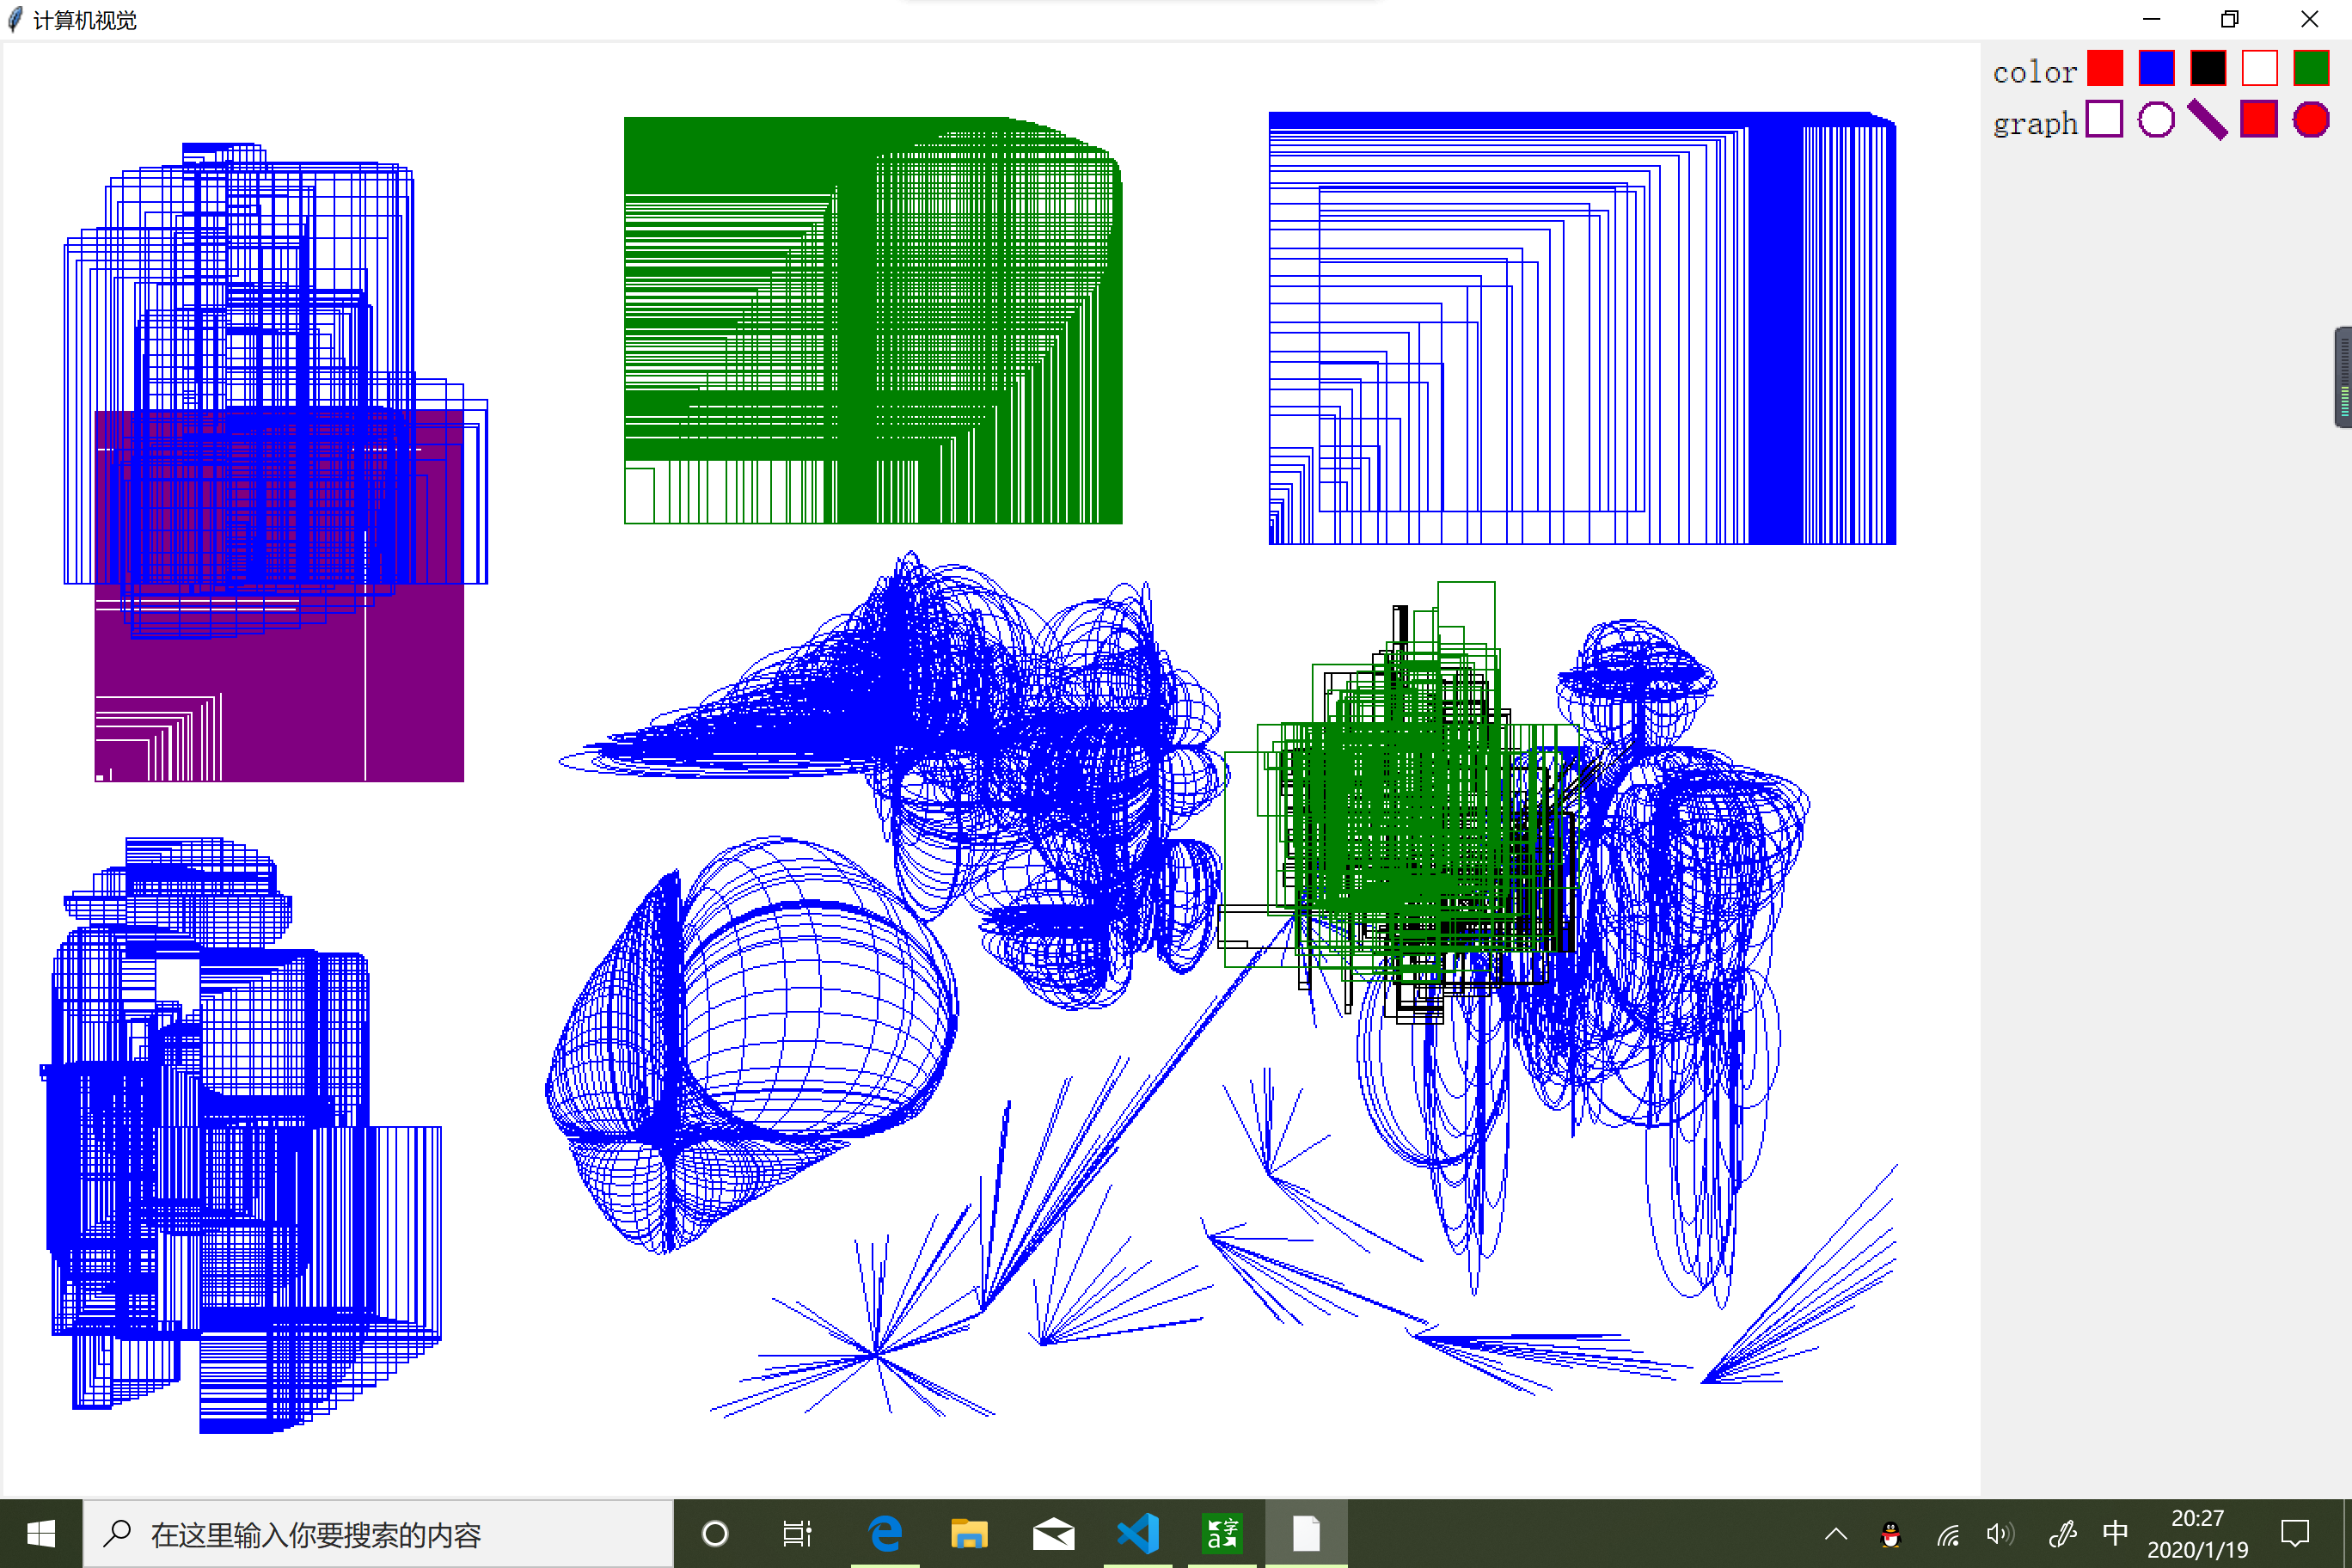
Task: Open the notification action center
Action: [2294, 1533]
